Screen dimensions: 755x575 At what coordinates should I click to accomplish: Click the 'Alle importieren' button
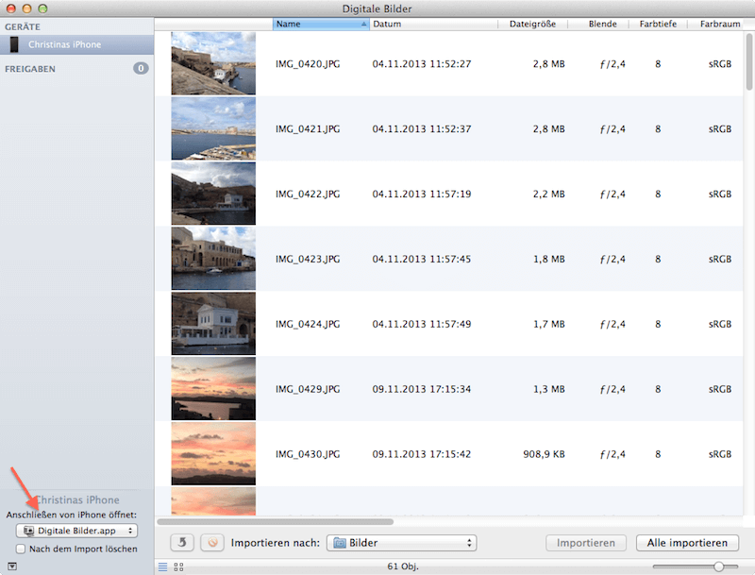click(687, 543)
